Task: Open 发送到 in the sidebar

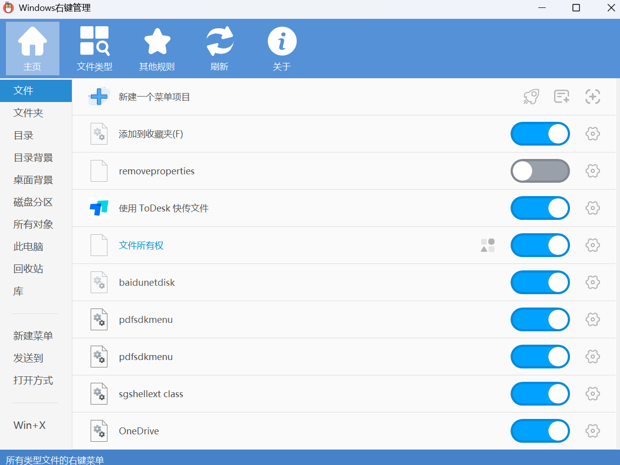Action: click(x=36, y=358)
